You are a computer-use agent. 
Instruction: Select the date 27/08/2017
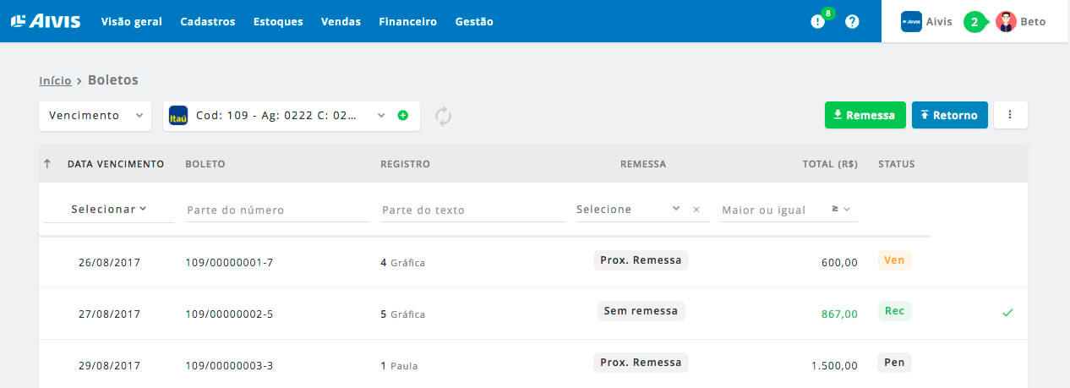[109, 314]
